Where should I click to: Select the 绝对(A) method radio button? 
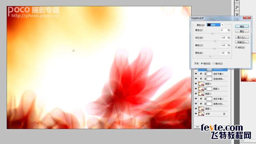pyautogui.click(x=214, y=64)
